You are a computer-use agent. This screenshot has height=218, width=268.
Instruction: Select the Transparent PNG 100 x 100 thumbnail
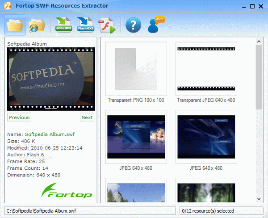(x=136, y=69)
